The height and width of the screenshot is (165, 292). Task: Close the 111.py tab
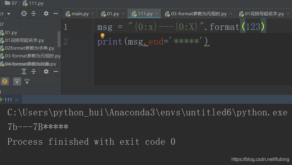pyautogui.click(x=156, y=13)
